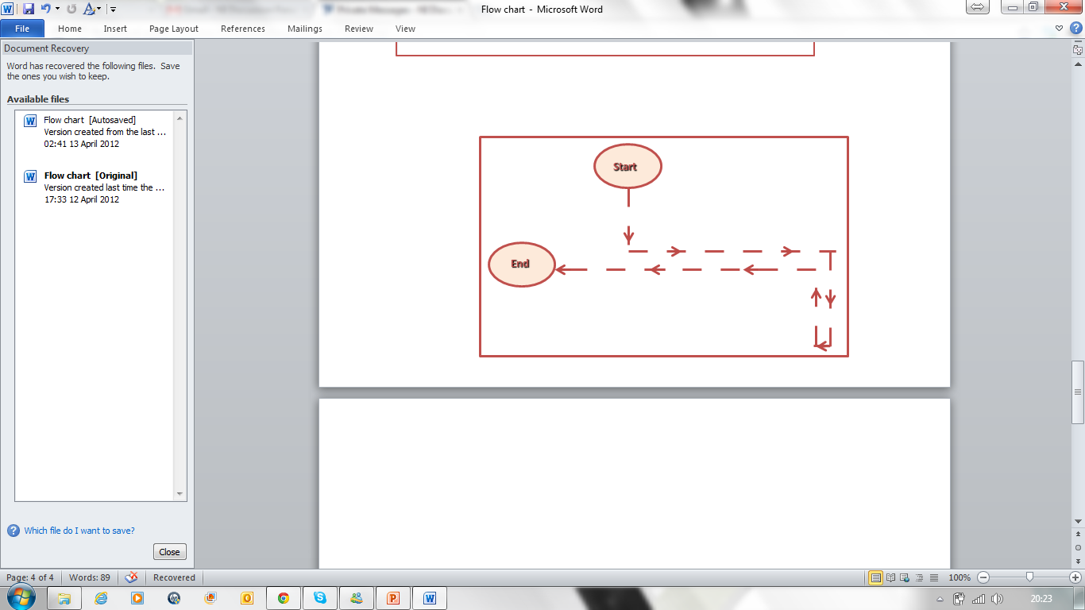The height and width of the screenshot is (610, 1085).
Task: Click the Save icon in Quick Access Toolbar
Action: [29, 9]
